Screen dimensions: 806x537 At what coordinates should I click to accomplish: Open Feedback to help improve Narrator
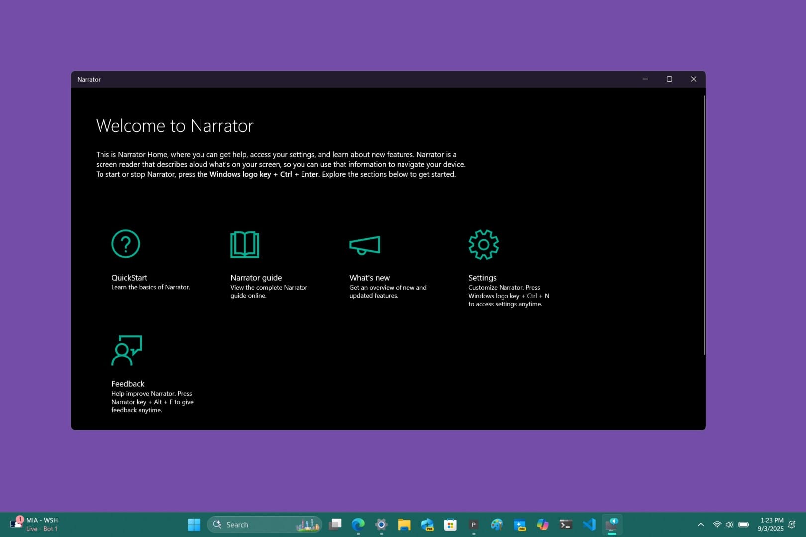coord(128,383)
